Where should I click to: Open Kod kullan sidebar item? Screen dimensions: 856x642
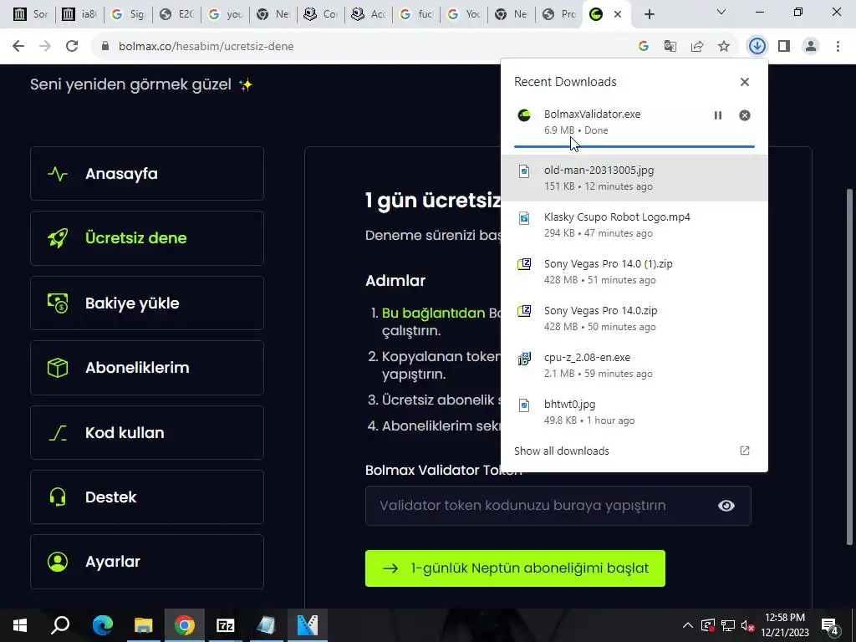click(x=147, y=432)
